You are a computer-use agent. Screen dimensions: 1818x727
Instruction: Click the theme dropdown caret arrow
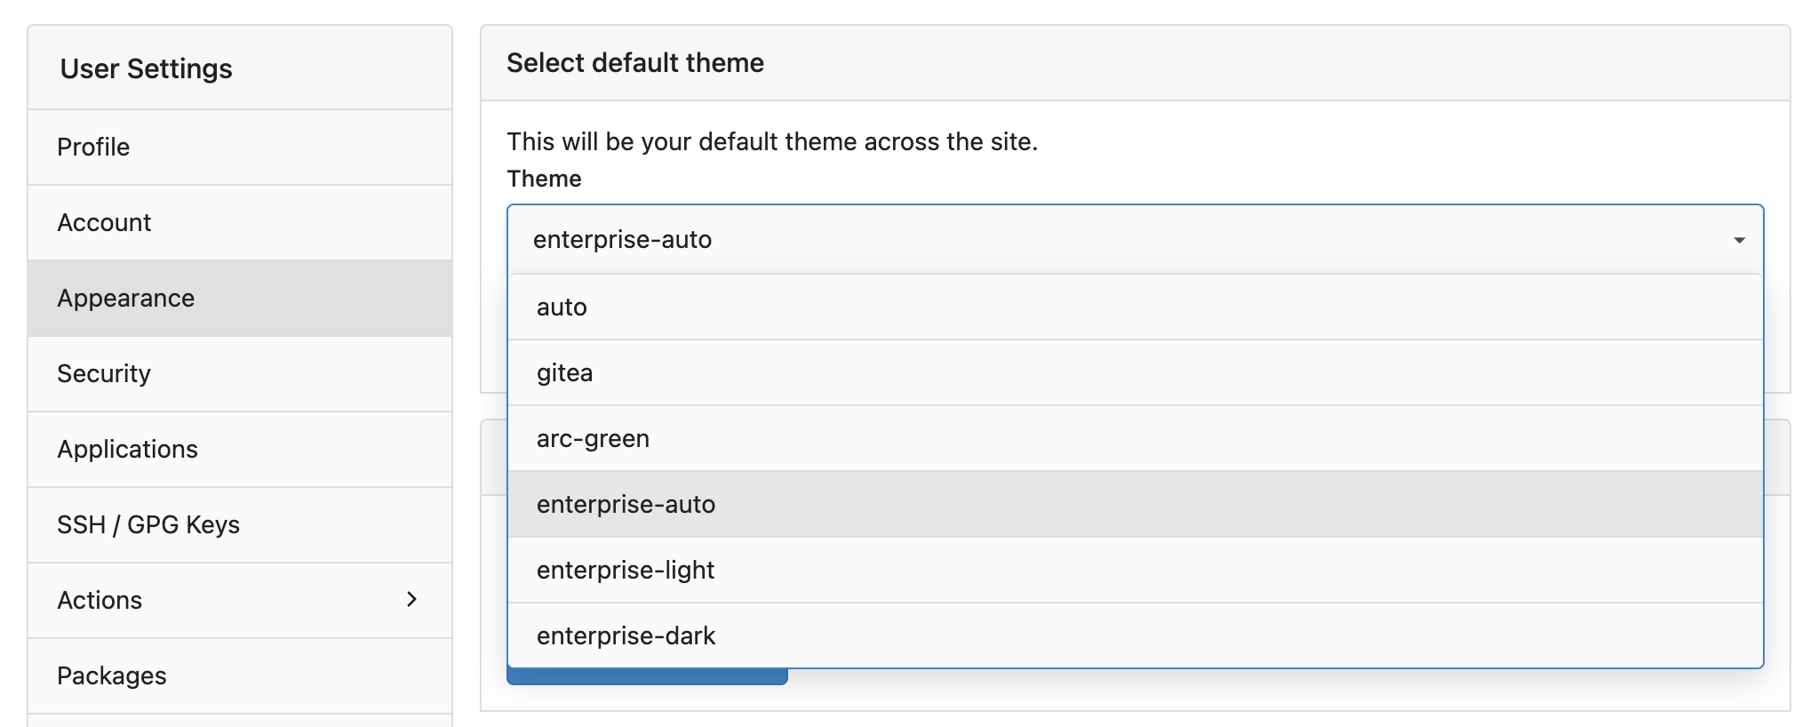click(1739, 240)
